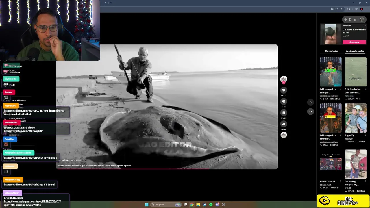The image size is (370, 208).
Task: Open the Perfil sidebar item
Action: click(10, 85)
